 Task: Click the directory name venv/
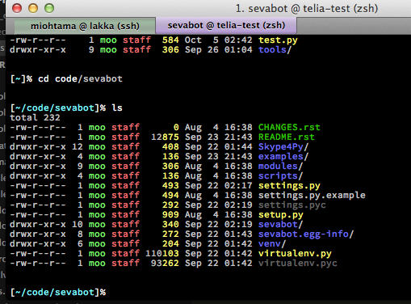point(272,244)
